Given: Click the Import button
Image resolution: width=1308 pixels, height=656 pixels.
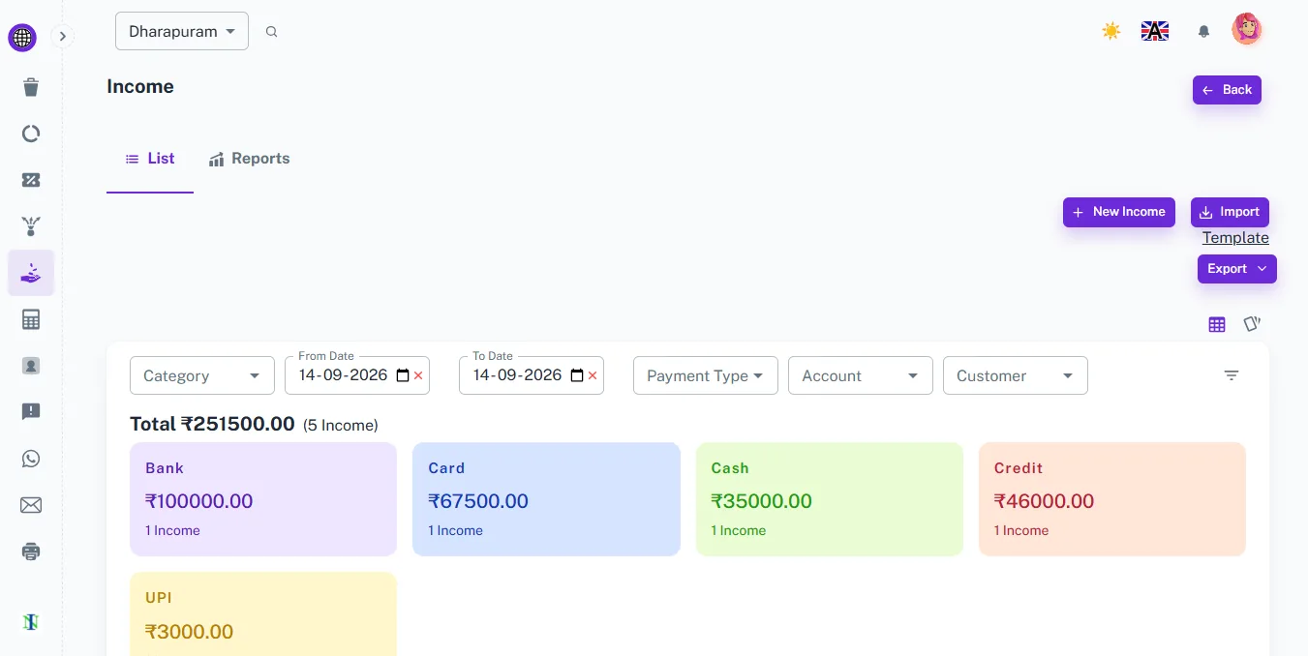Looking at the screenshot, I should [1230, 212].
